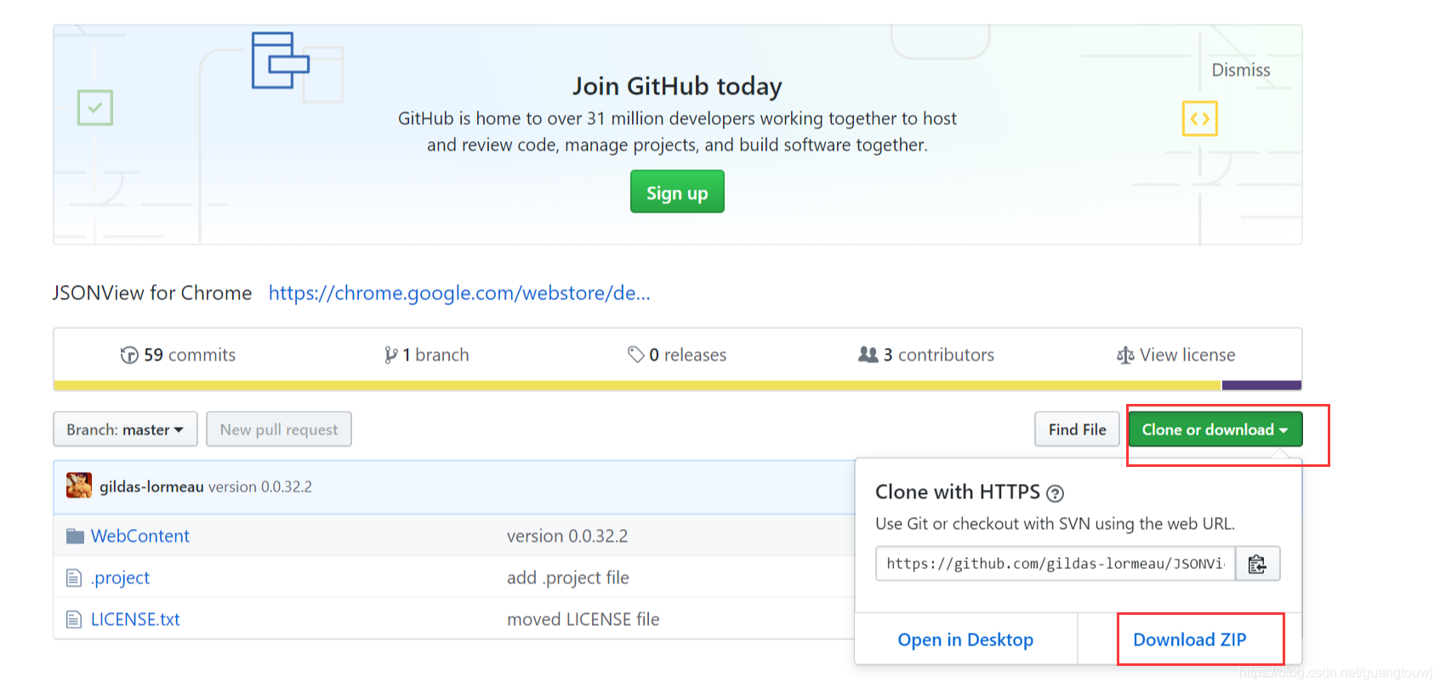Click the branch fork icon
Screen dimensions: 1440x688
click(390, 355)
